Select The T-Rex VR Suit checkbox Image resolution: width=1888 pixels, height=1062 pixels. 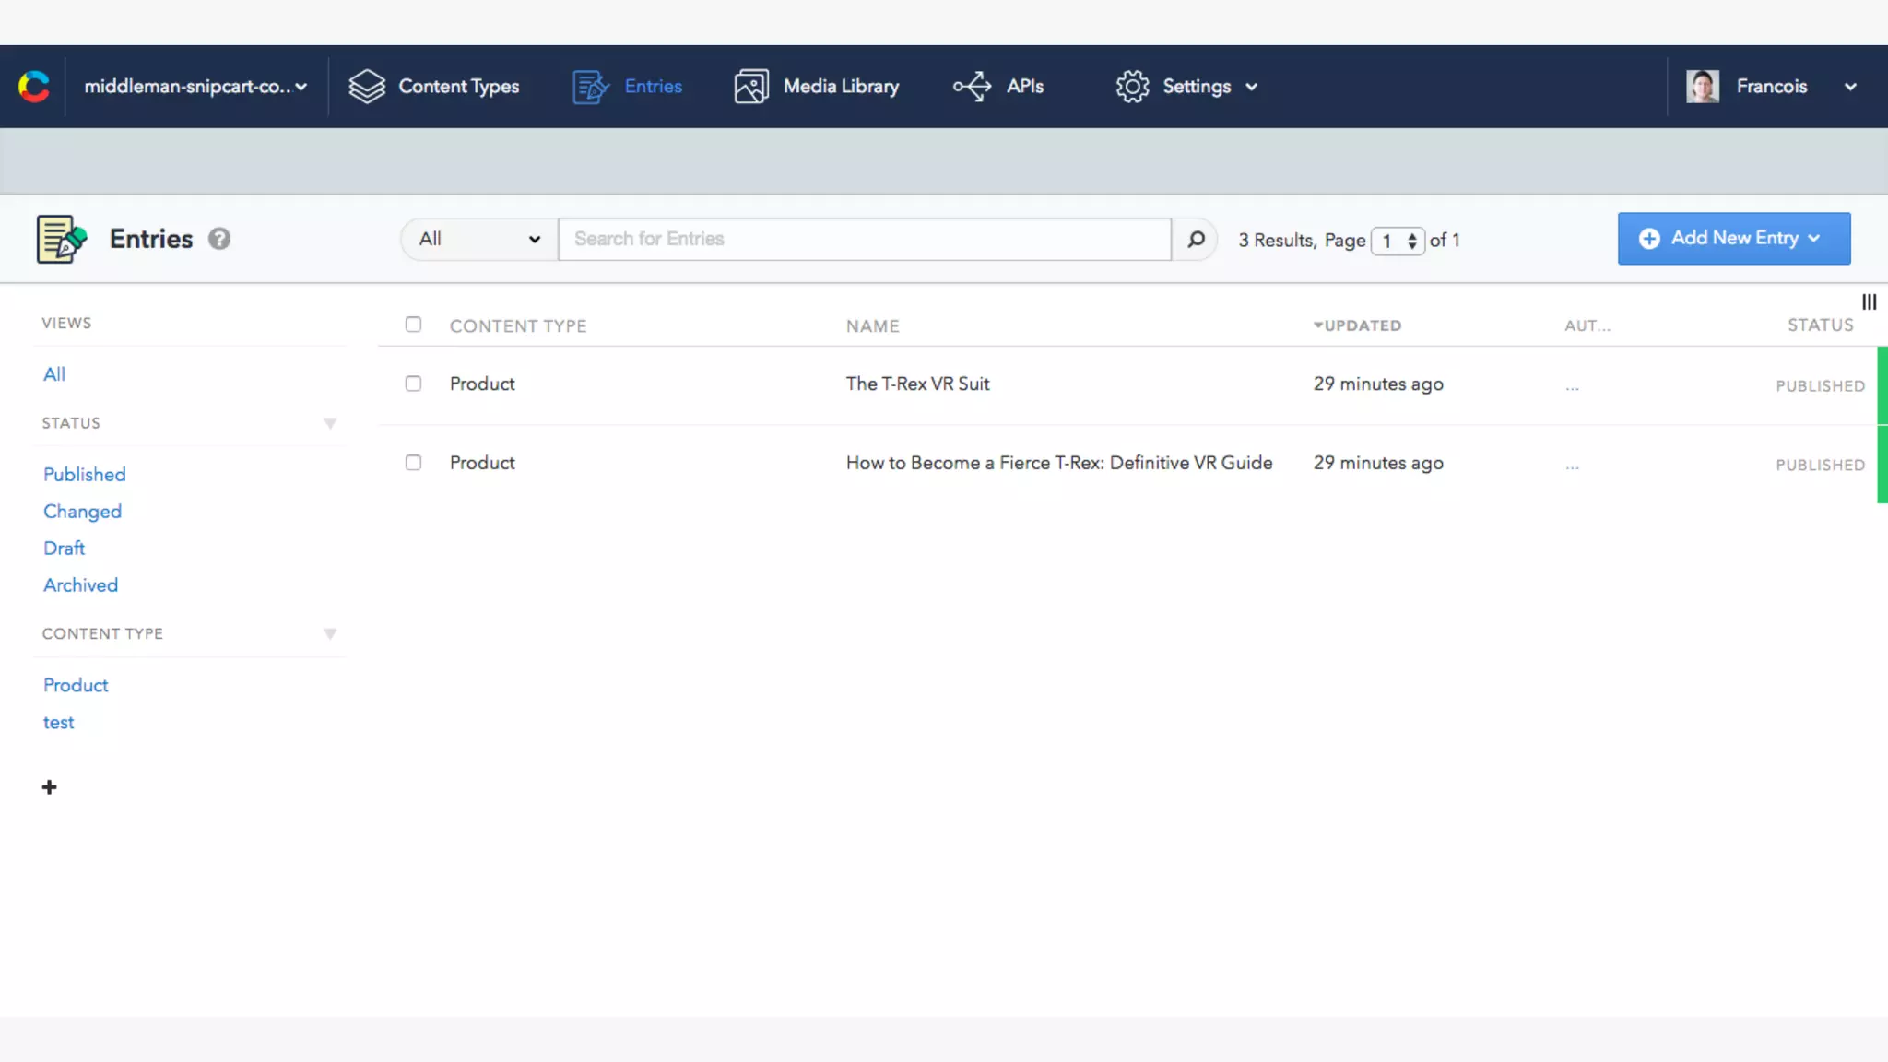[413, 383]
